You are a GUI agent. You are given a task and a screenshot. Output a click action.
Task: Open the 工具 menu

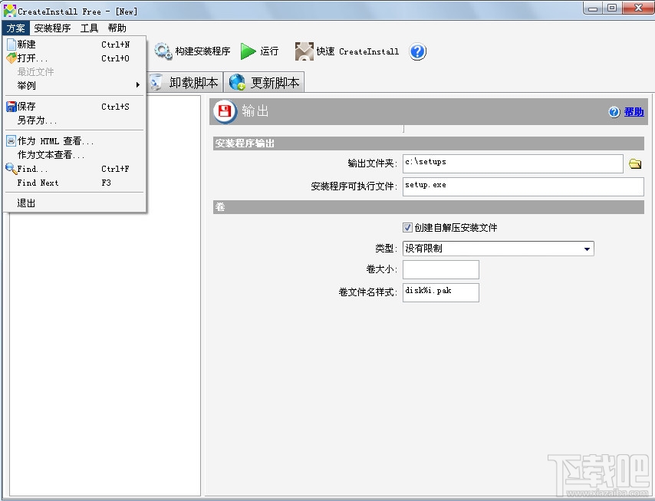pyautogui.click(x=91, y=28)
